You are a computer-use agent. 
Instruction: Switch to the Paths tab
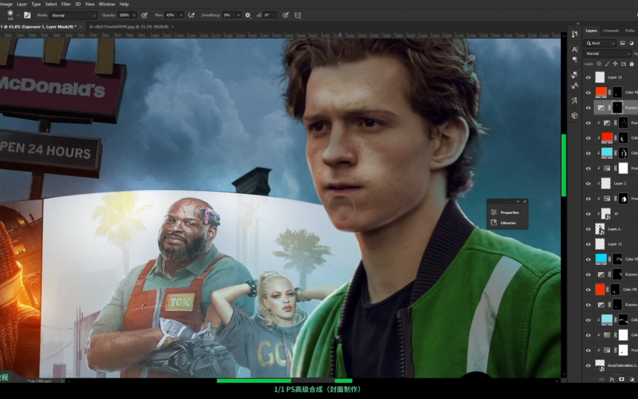click(x=630, y=31)
